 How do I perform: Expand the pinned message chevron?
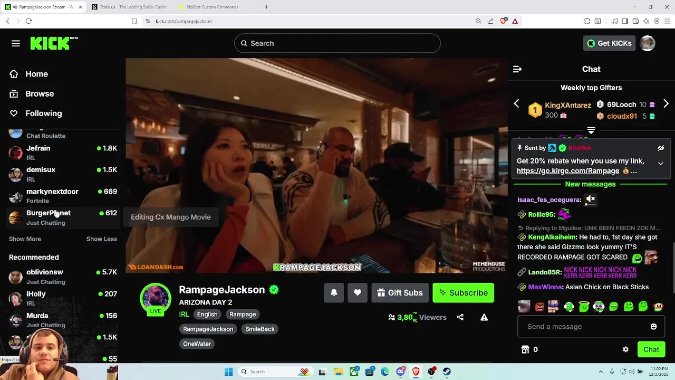[x=661, y=164]
